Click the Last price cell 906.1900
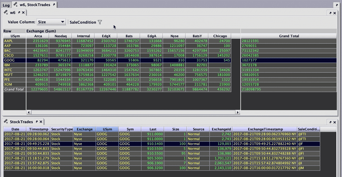 pos(153,163)
